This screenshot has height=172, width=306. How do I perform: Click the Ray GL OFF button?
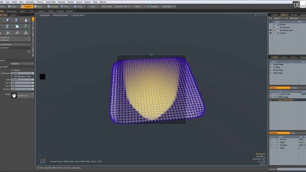(77, 15)
